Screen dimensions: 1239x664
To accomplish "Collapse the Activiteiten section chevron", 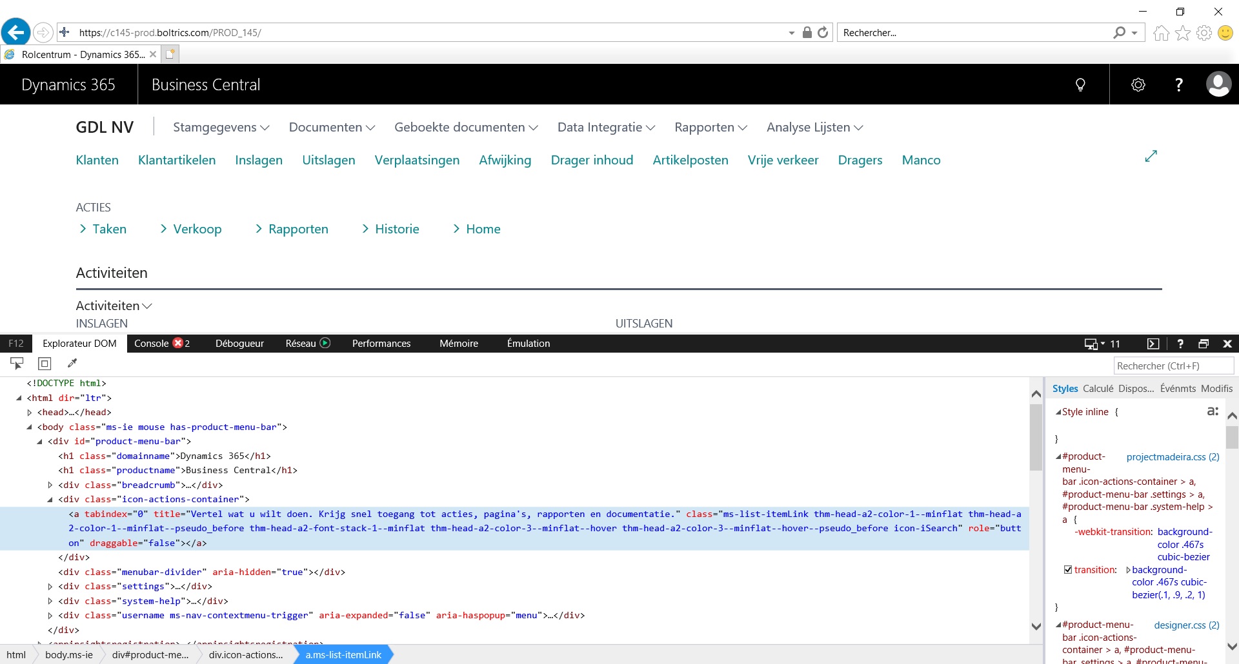I will (x=147, y=306).
